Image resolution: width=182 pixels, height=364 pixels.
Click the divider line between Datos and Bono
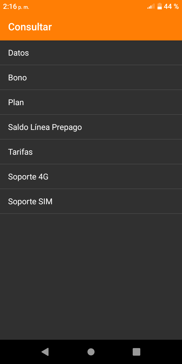pos(91,65)
